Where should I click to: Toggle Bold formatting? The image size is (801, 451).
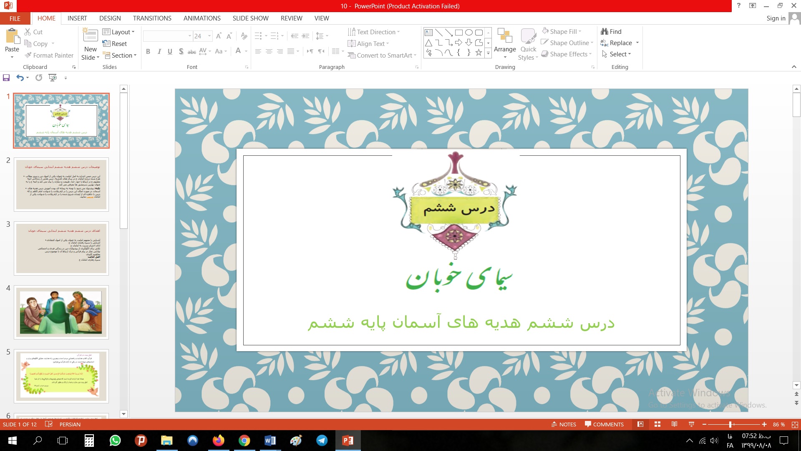(148, 51)
